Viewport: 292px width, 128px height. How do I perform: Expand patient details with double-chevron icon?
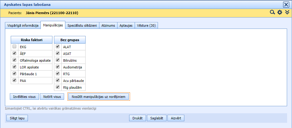click(x=287, y=13)
